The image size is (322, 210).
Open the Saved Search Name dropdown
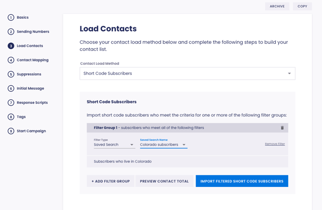(163, 145)
